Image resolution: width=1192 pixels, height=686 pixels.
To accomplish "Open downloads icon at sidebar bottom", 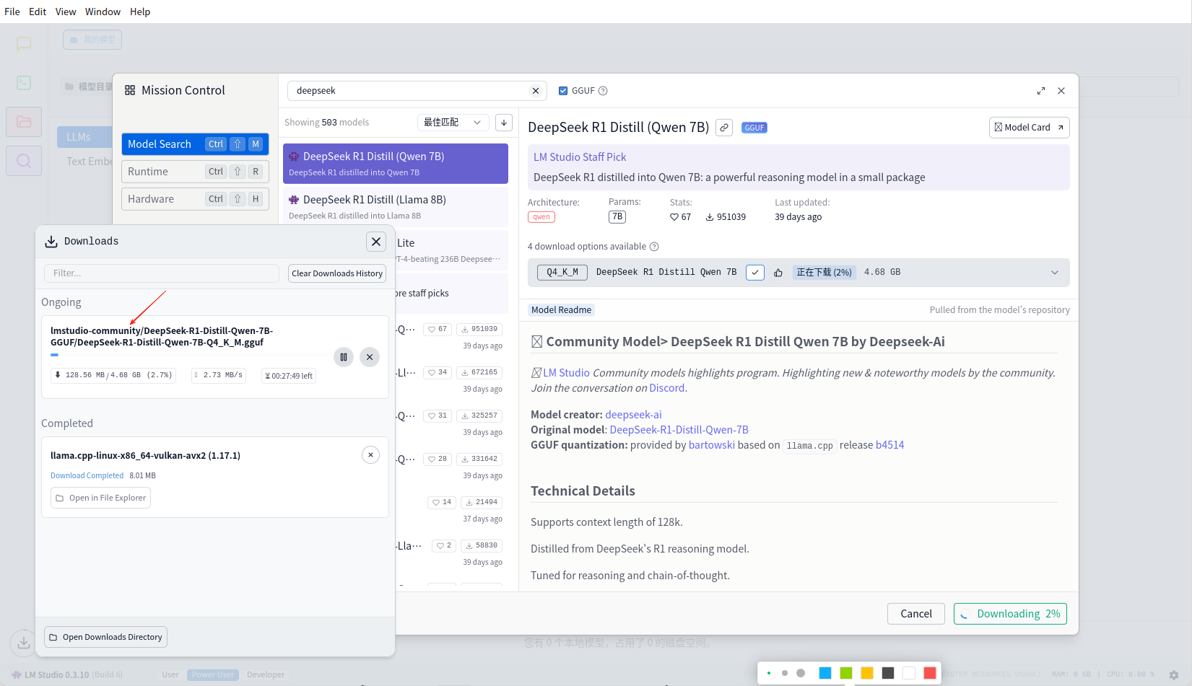I will coord(24,642).
